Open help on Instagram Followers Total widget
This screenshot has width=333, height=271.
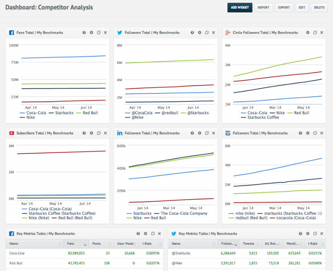(300, 133)
